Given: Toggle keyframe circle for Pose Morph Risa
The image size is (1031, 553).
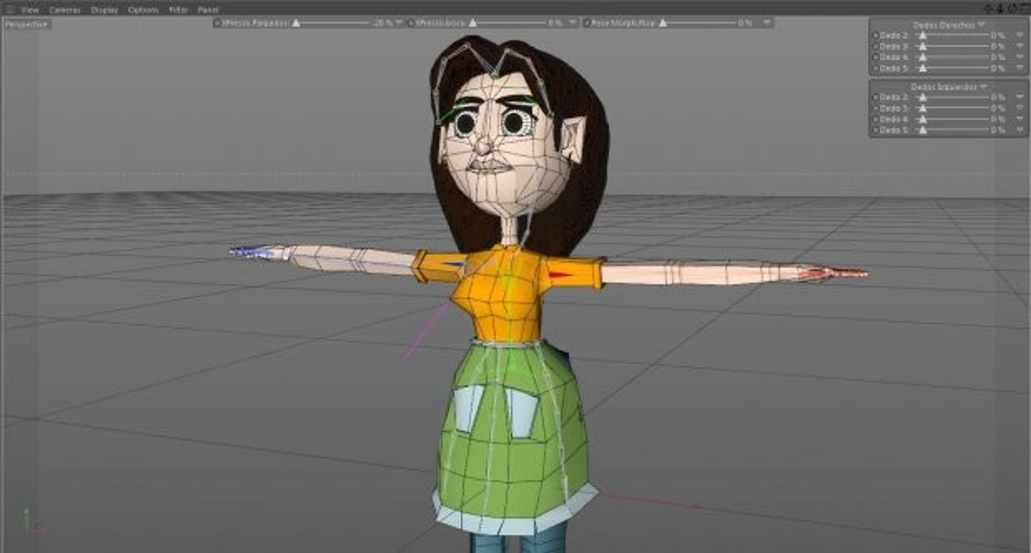Looking at the screenshot, I should click(x=587, y=23).
